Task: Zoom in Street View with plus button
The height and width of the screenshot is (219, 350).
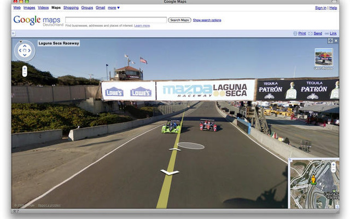Action: [25, 68]
